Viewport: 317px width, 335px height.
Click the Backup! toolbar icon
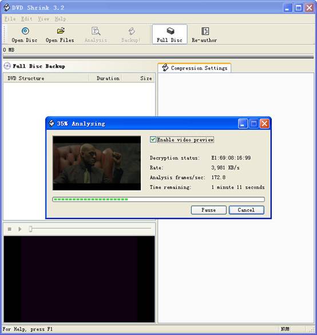[132, 31]
